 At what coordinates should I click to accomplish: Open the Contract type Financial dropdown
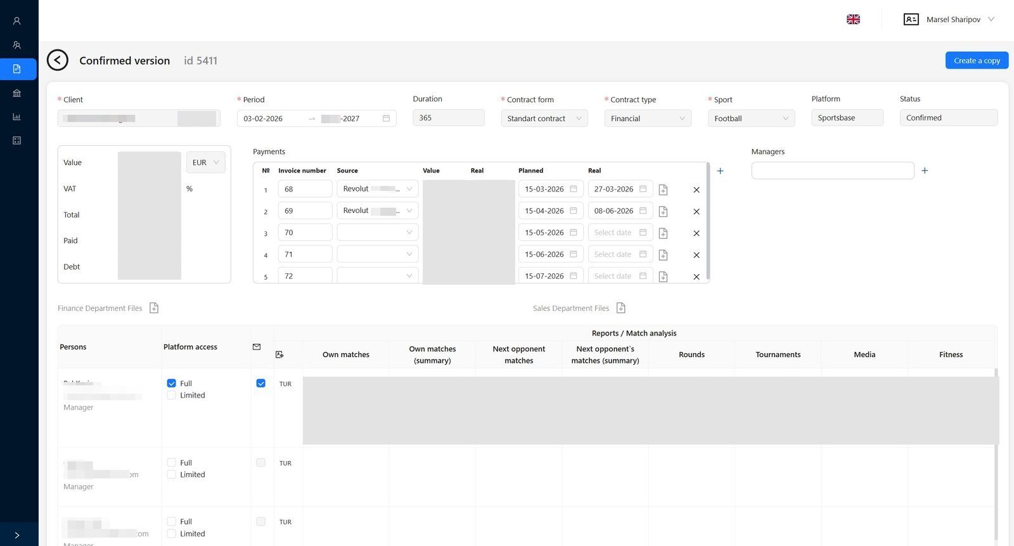[648, 118]
